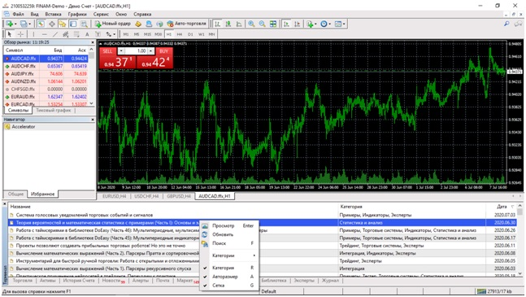The height and width of the screenshot is (297, 526).
Task: Decrease lot volume with the left arrow
Action: click(121, 51)
